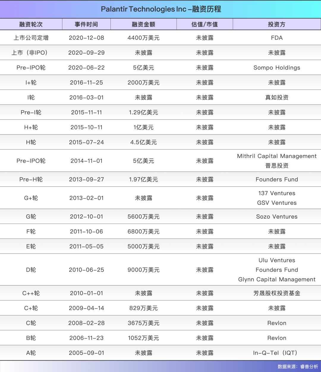Select the Pre-H轮 round cell

[x=31, y=179]
